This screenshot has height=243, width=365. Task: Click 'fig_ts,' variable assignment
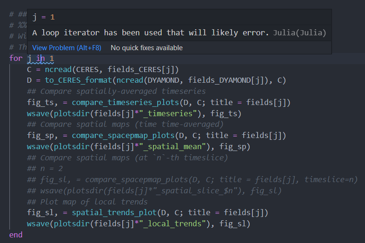point(42,102)
